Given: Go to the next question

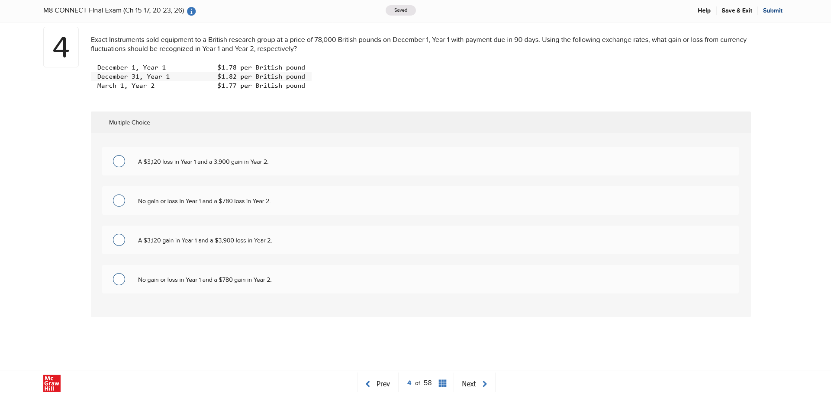Looking at the screenshot, I should click(469, 384).
